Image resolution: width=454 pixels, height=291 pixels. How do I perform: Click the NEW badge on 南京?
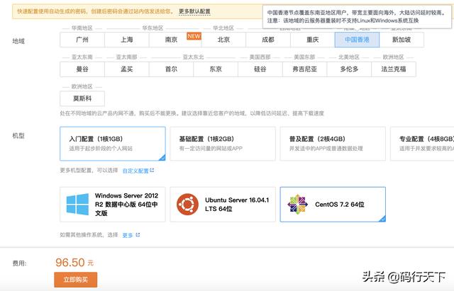coord(194,36)
